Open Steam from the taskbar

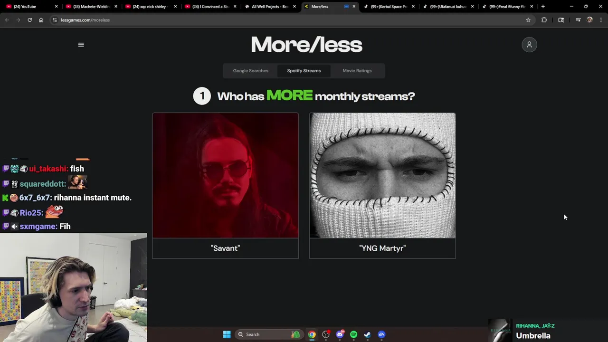[x=367, y=334]
